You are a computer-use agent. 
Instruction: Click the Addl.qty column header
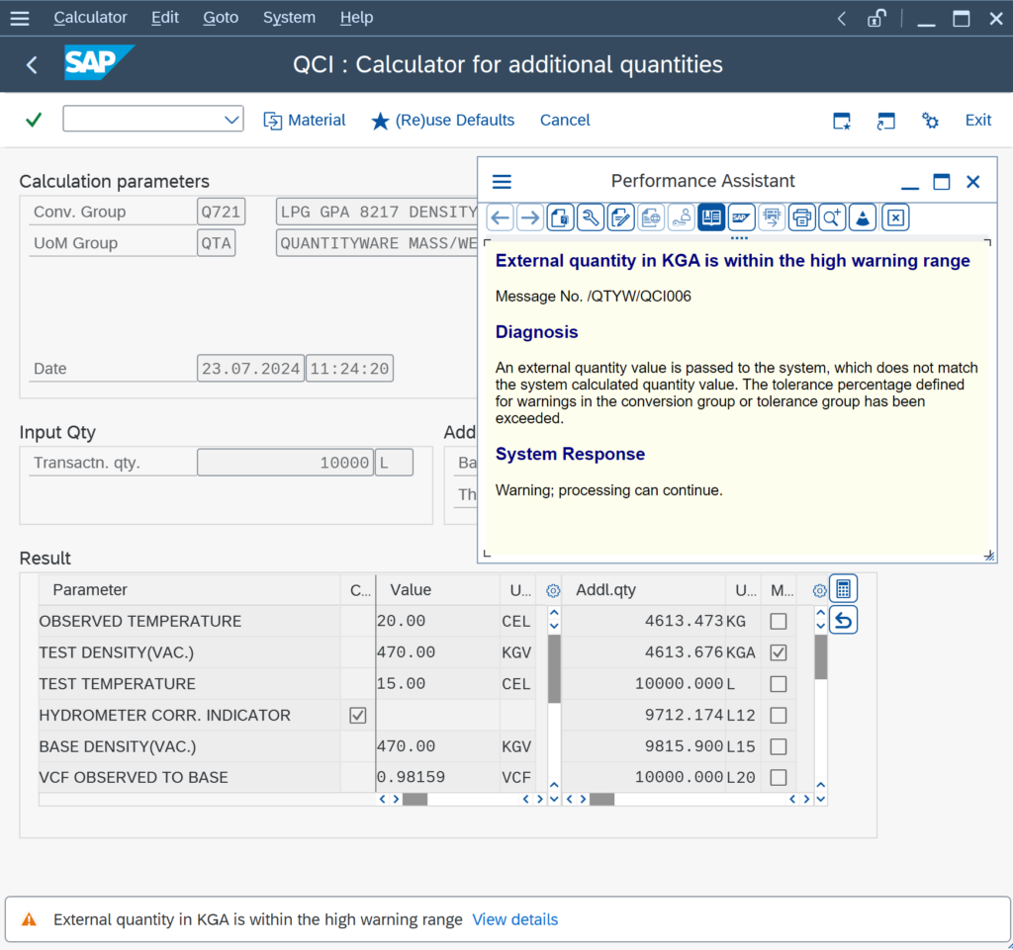pyautogui.click(x=644, y=590)
